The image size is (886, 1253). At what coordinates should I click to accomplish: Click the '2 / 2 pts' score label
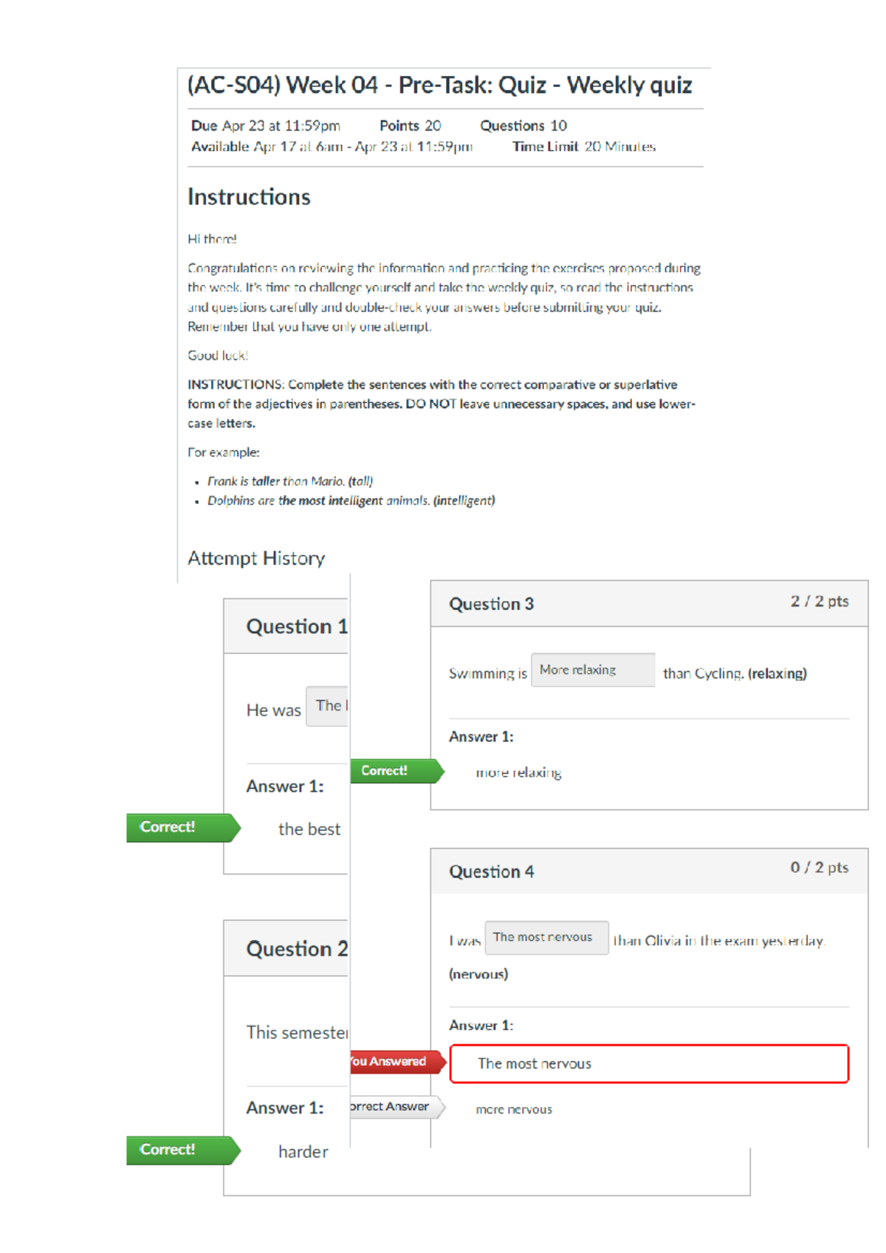(x=820, y=601)
